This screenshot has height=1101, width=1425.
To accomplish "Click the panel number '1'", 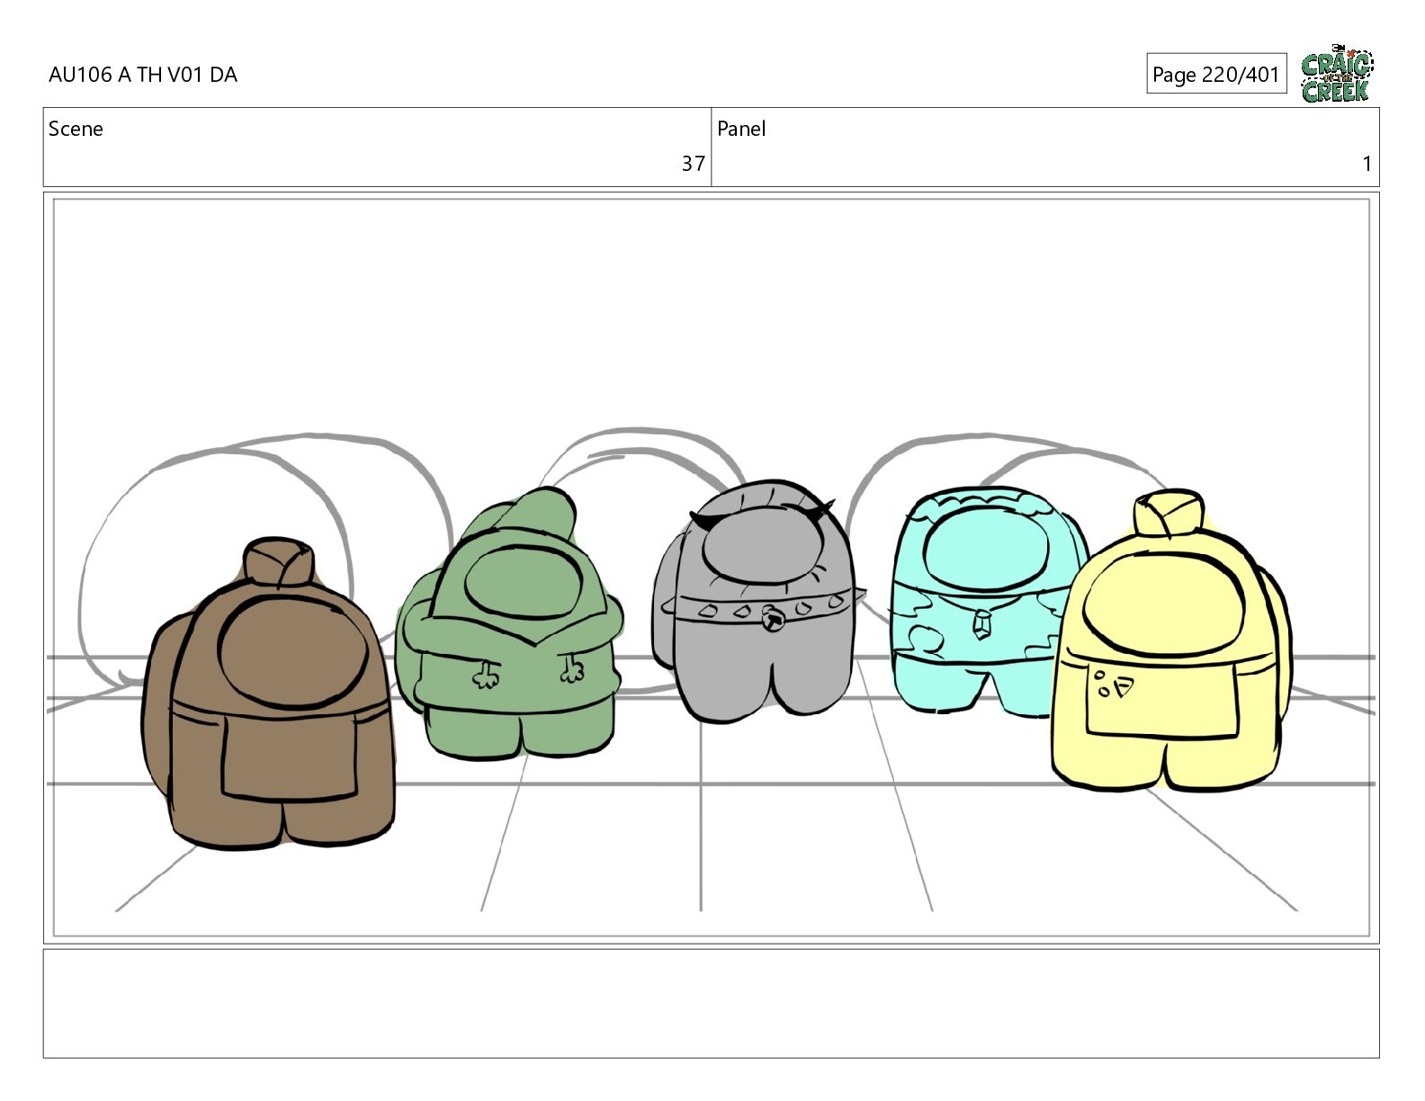I will pyautogui.click(x=1367, y=164).
